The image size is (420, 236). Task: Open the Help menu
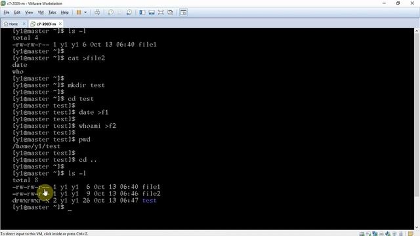(x=64, y=12)
